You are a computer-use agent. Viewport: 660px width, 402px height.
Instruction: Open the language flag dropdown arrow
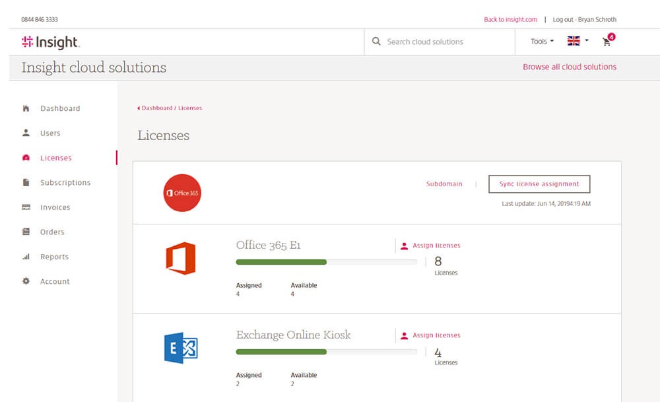click(586, 40)
